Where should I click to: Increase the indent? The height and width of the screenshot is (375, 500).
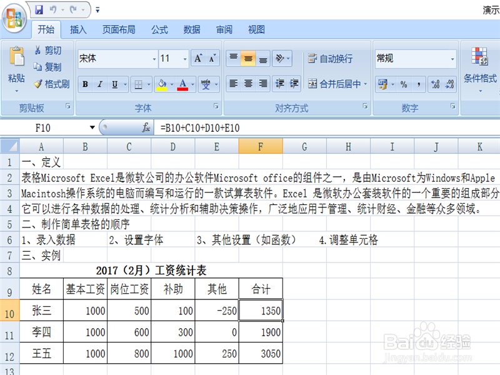(x=294, y=84)
